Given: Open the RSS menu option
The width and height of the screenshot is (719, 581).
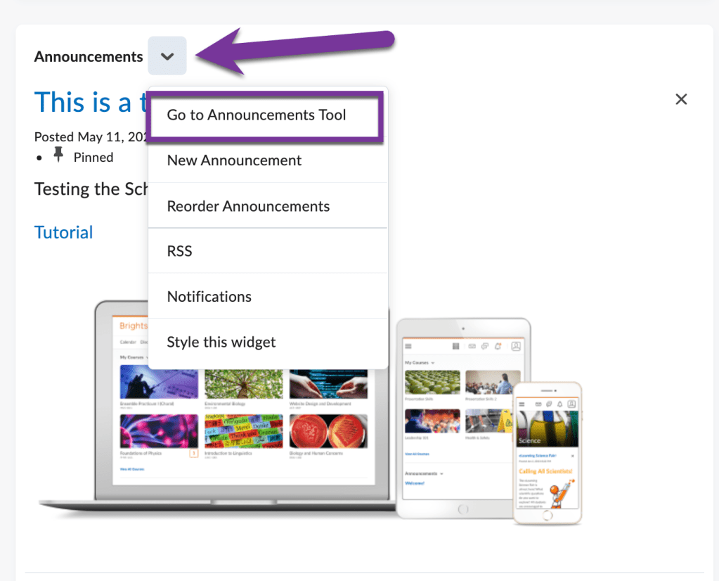Looking at the screenshot, I should [x=179, y=251].
